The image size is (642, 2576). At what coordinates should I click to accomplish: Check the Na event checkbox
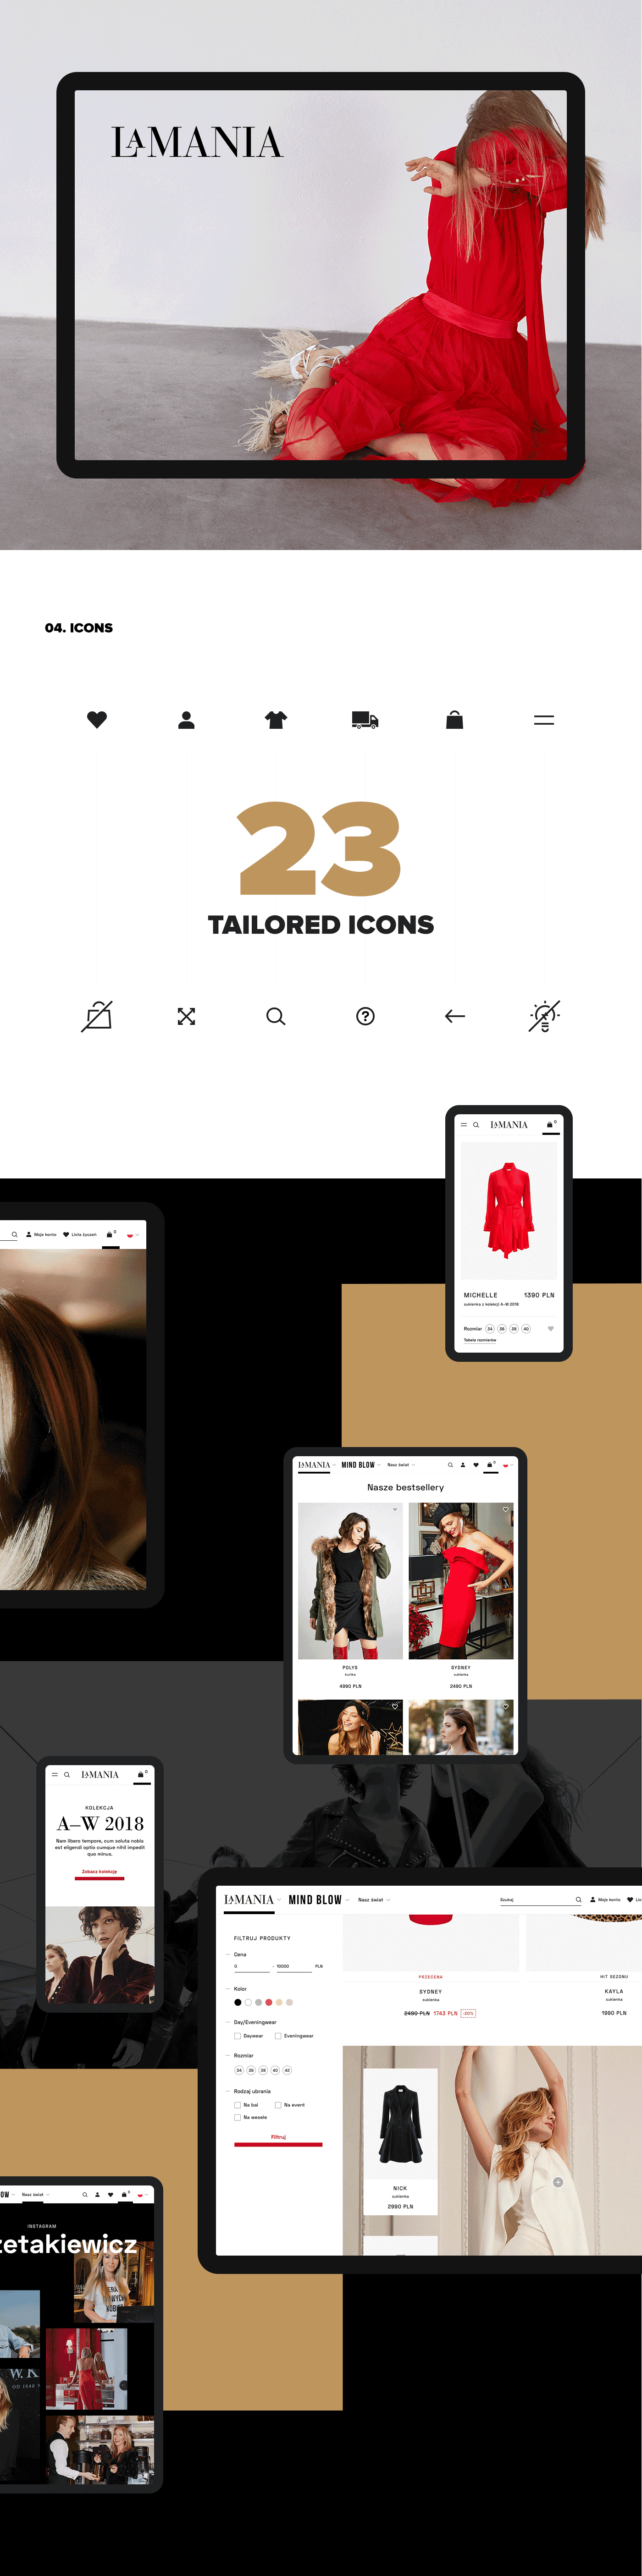click(278, 2105)
